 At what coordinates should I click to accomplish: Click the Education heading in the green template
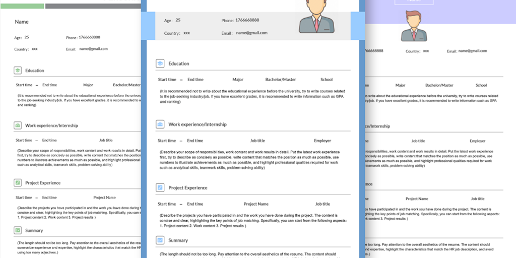tap(35, 71)
